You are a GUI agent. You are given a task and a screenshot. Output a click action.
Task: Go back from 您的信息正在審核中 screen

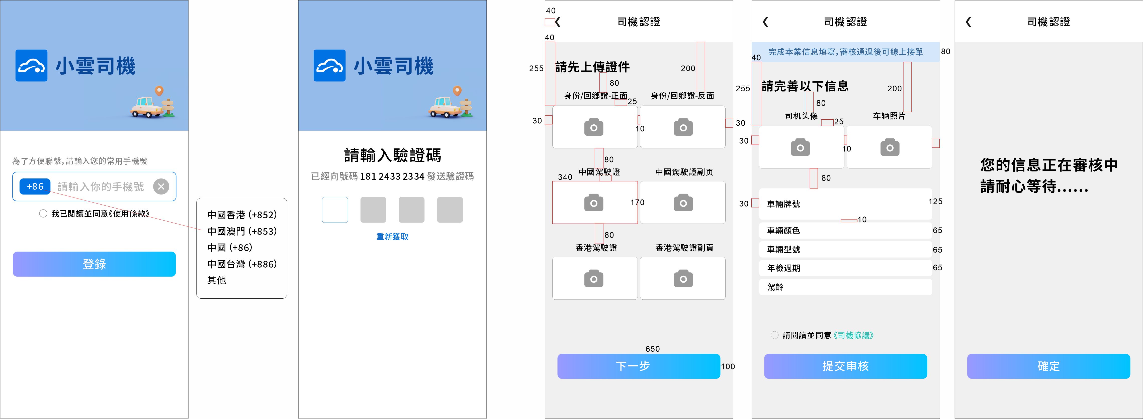tap(969, 22)
